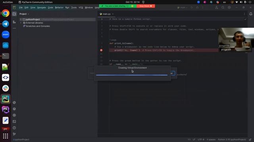The height and width of the screenshot is (142, 254).
Task: Open the Structure tool window icon
Action: pyautogui.click(x=14, y=22)
